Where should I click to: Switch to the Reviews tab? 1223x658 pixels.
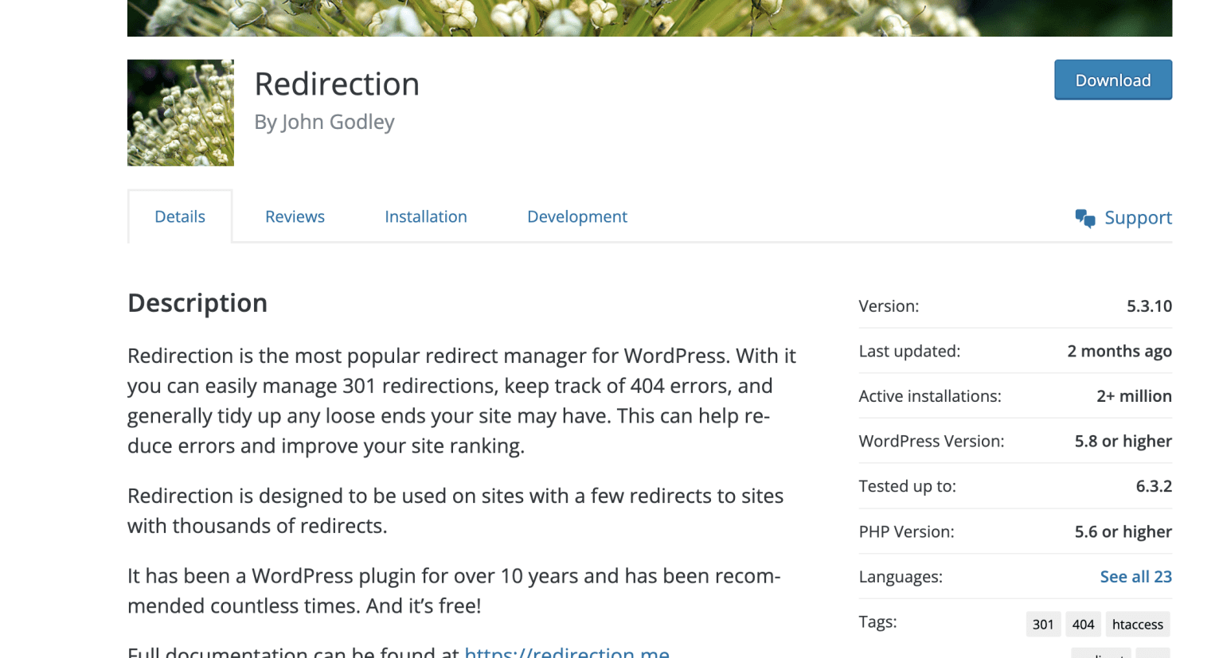(294, 216)
